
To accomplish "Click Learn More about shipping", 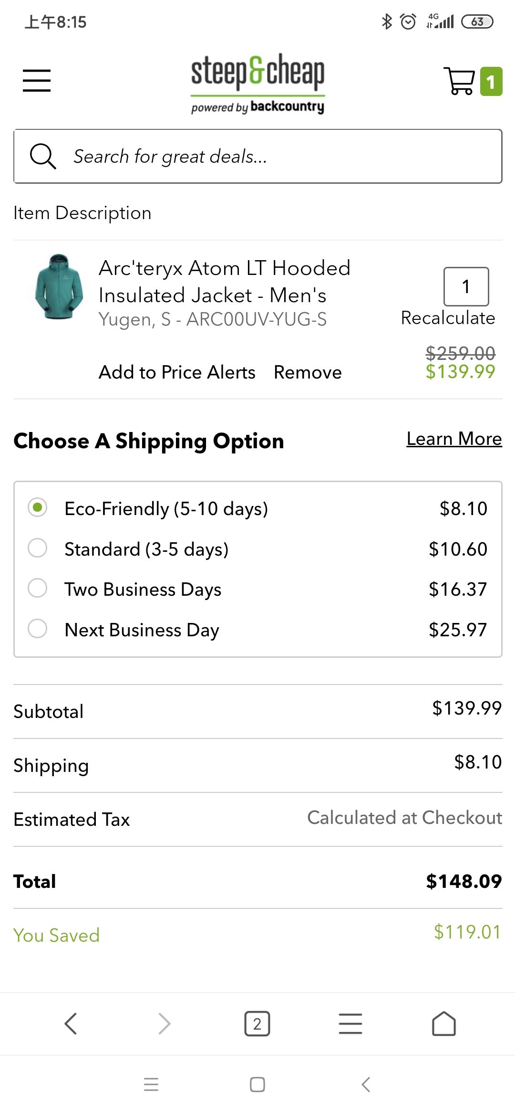I will (x=454, y=439).
